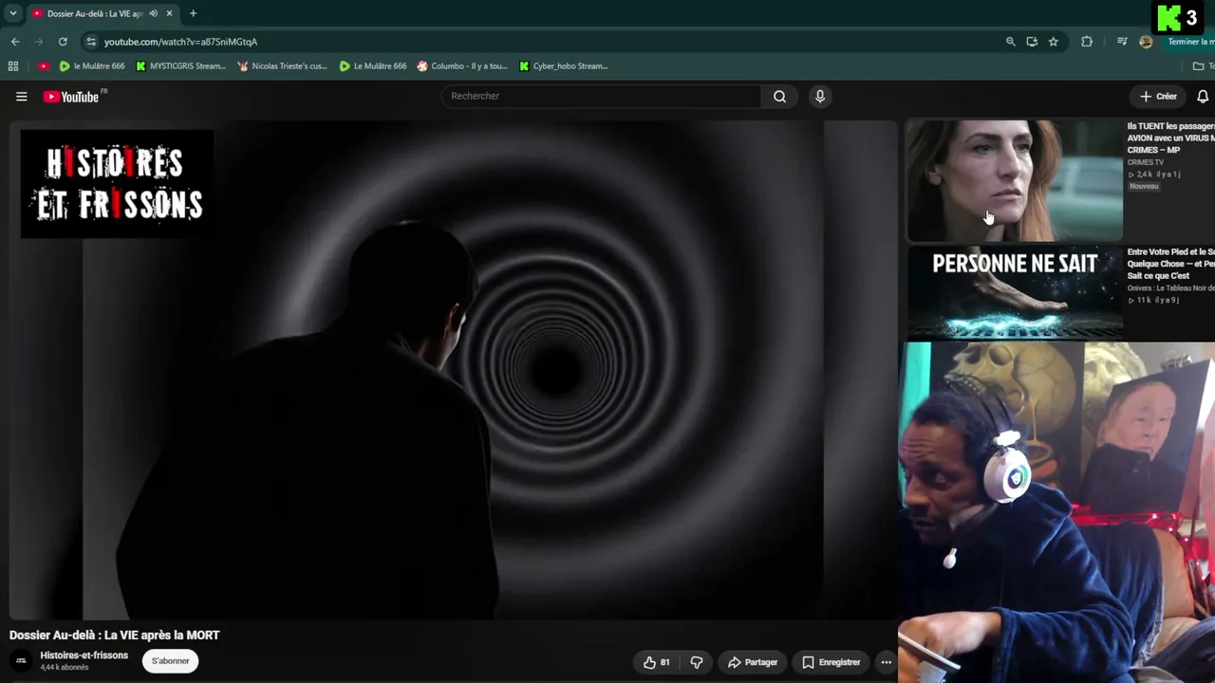Image resolution: width=1215 pixels, height=683 pixels.
Task: Click the browser forward arrow
Action: tap(39, 42)
